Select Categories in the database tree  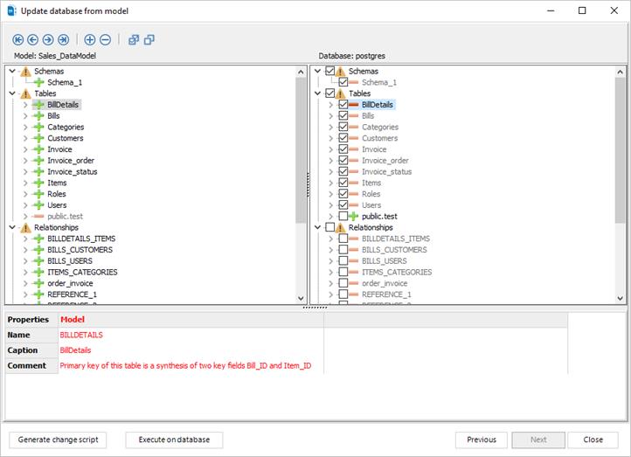pyautogui.click(x=380, y=127)
